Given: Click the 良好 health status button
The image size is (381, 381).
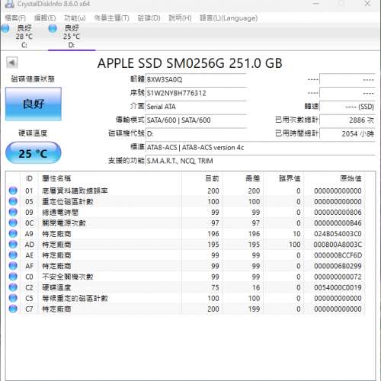Looking at the screenshot, I should (34, 104).
